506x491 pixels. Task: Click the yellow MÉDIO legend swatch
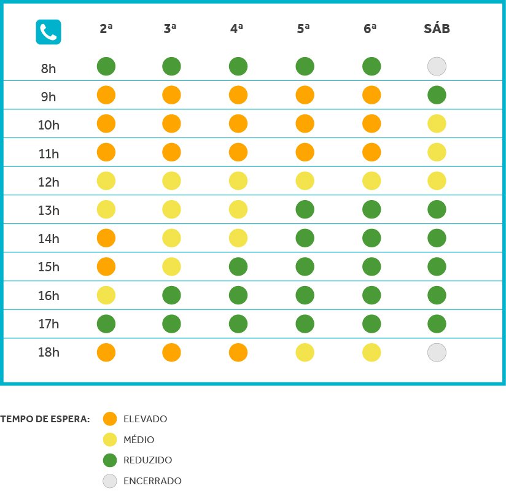[110, 439]
